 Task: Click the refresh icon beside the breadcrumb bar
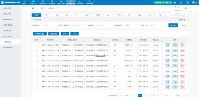coord(186,8)
